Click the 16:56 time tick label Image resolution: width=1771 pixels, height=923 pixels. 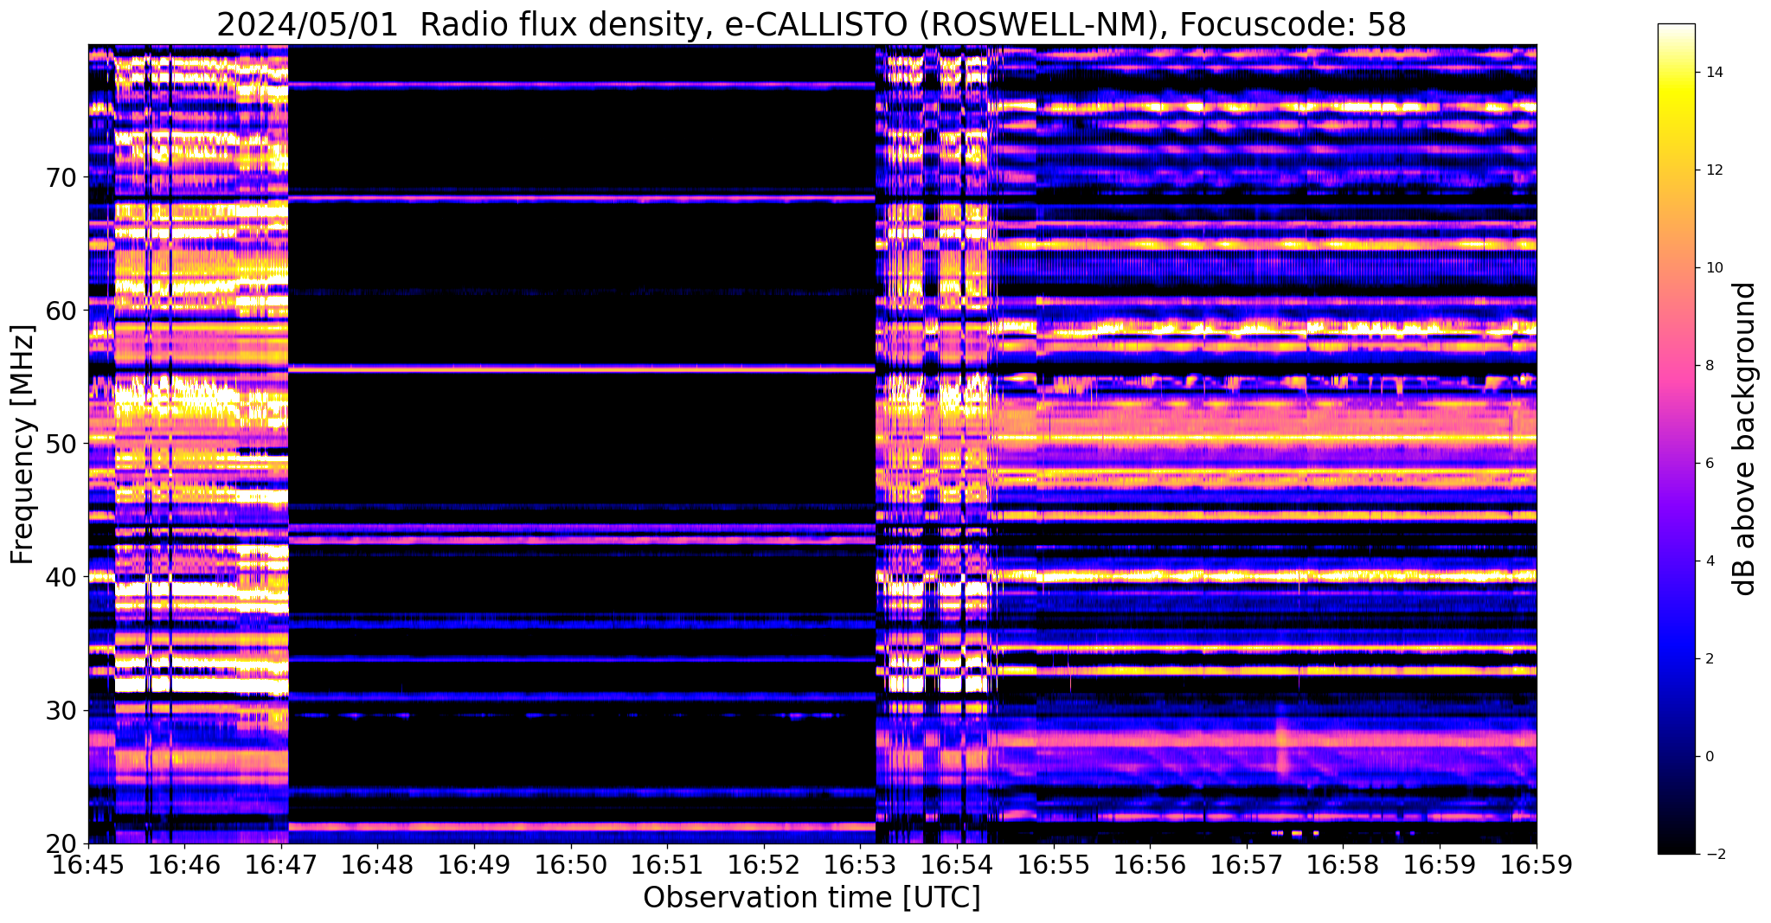1150,865
